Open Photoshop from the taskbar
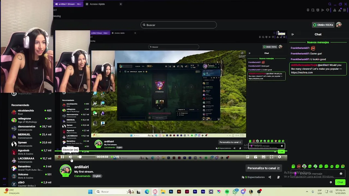 point(171,192)
